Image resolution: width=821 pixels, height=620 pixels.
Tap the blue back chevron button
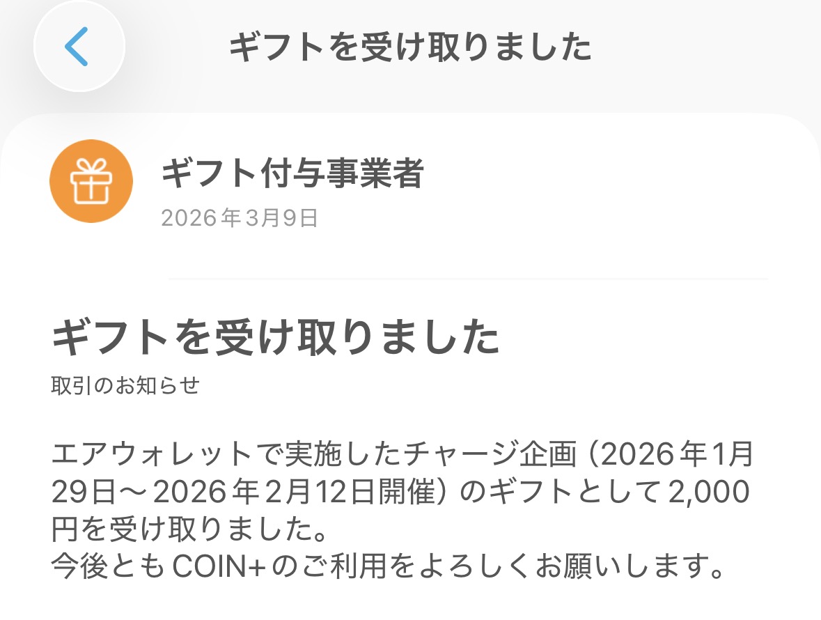[78, 47]
